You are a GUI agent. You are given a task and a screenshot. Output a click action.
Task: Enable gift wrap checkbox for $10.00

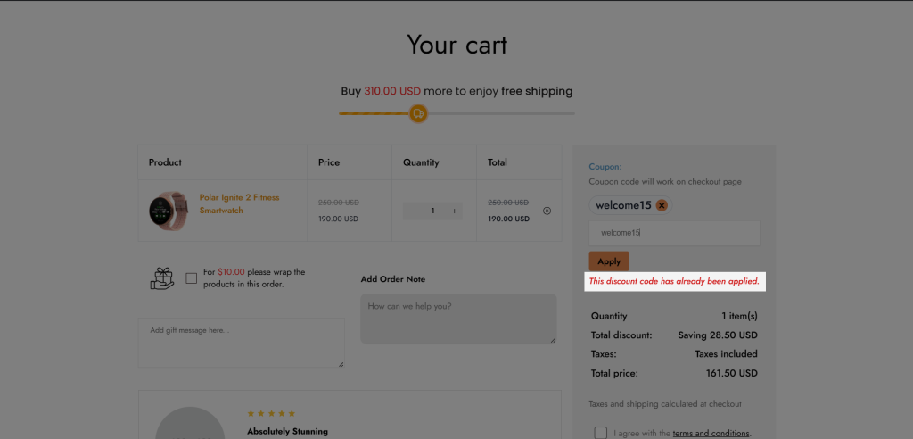click(191, 278)
